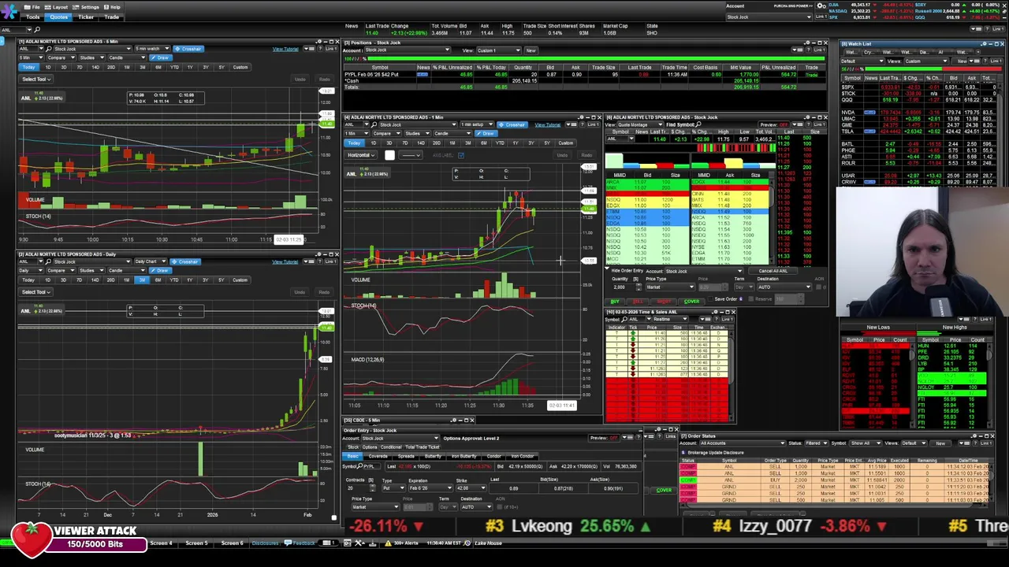This screenshot has height=567, width=1009.
Task: Activate the Draw pencil in 5 Min chart
Action: (x=161, y=57)
